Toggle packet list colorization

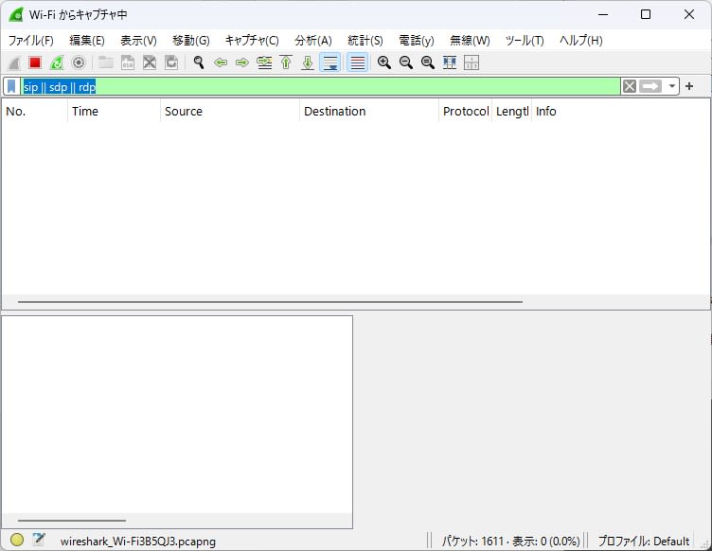[x=357, y=62]
